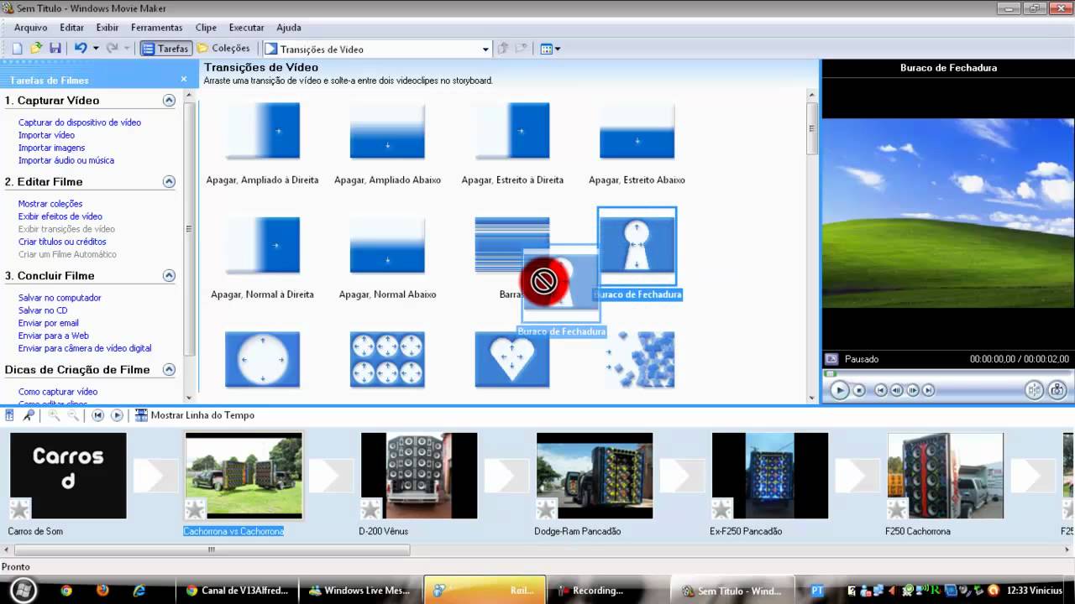Open the Executar menu
This screenshot has height=604, width=1075.
247,28
